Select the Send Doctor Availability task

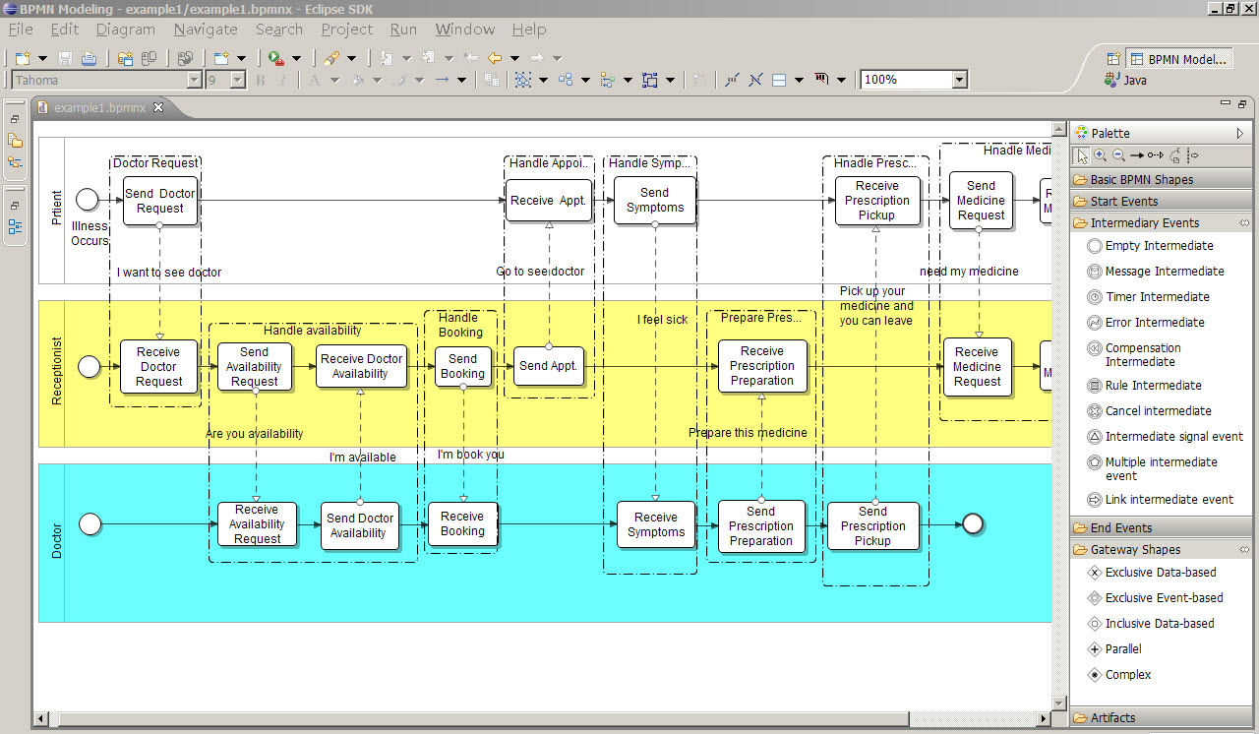pyautogui.click(x=359, y=525)
